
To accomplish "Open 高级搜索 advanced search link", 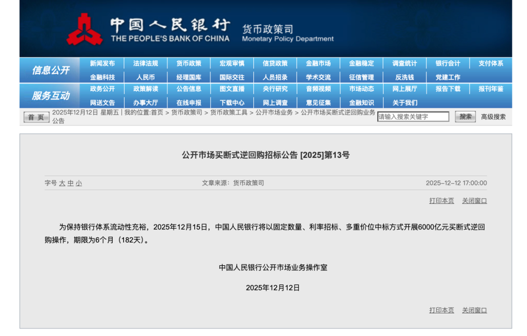I will pos(493,117).
